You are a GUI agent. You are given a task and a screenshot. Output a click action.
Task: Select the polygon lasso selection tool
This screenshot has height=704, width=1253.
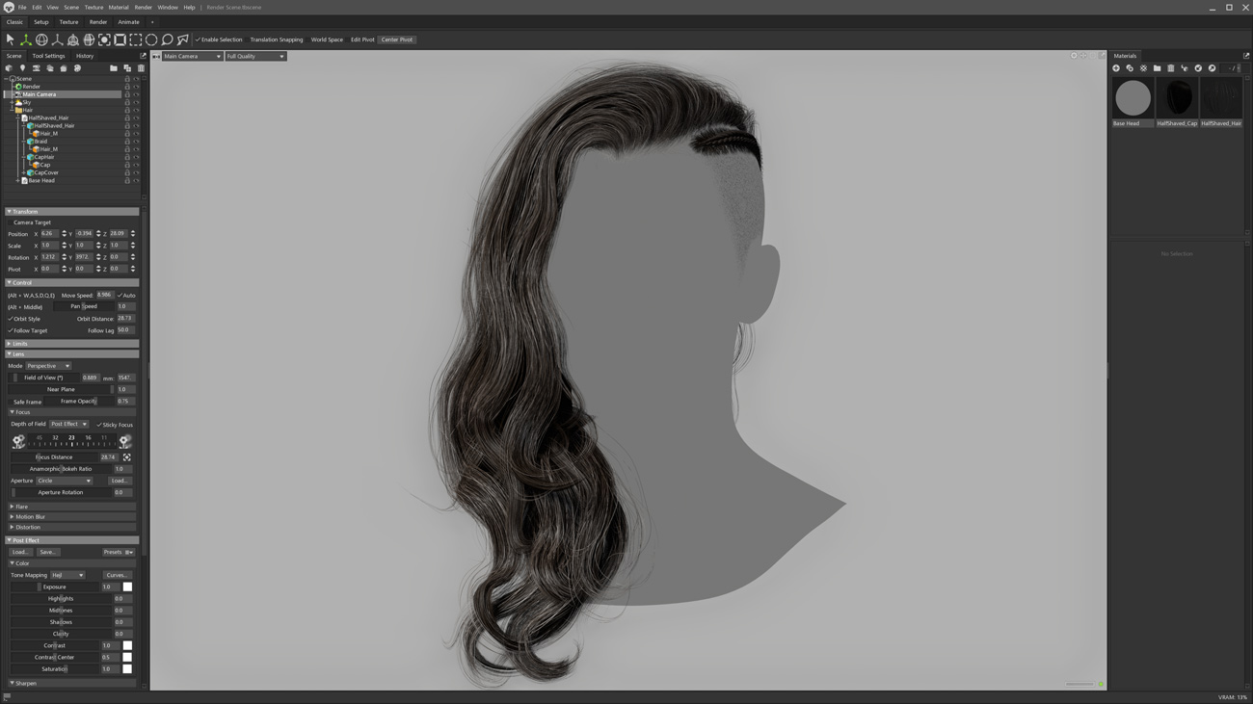coord(183,39)
